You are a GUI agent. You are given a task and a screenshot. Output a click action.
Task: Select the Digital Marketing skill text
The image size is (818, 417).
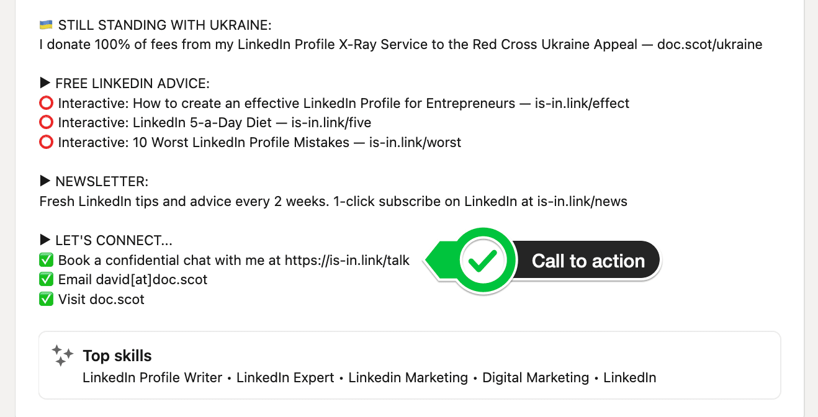pos(536,377)
